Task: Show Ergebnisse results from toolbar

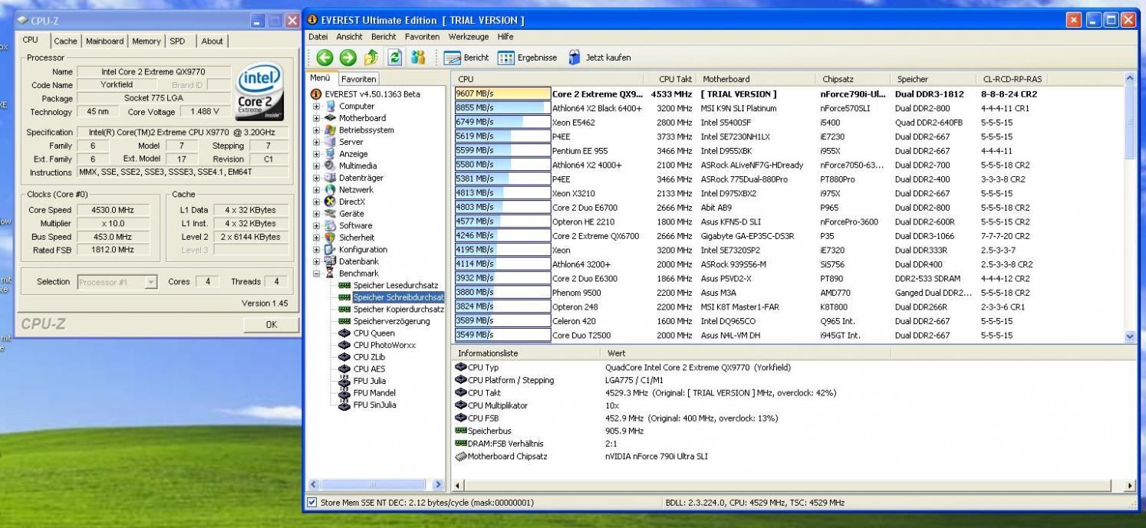Action: pyautogui.click(x=528, y=57)
